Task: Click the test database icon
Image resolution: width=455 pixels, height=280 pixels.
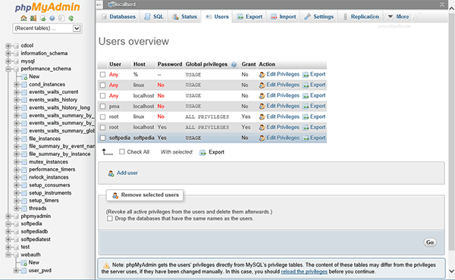Action: (16, 247)
